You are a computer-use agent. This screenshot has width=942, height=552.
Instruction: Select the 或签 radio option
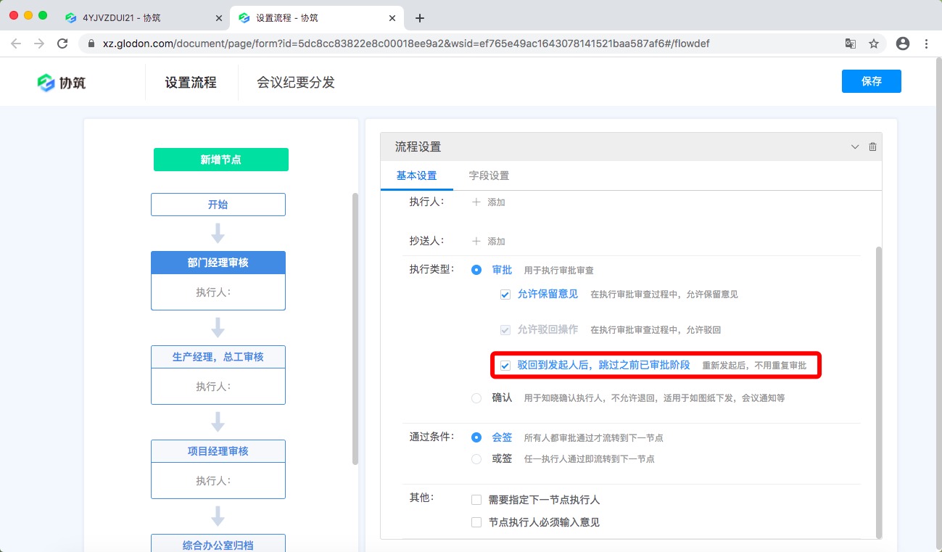tap(476, 458)
